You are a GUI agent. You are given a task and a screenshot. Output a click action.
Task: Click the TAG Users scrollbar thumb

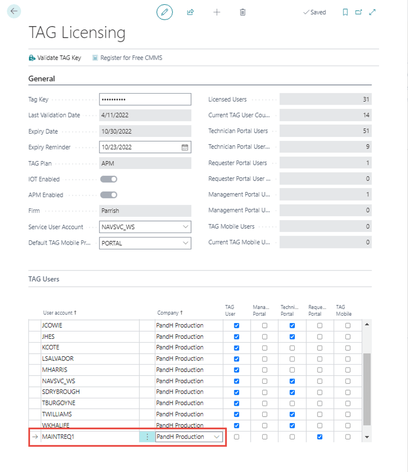click(x=367, y=389)
